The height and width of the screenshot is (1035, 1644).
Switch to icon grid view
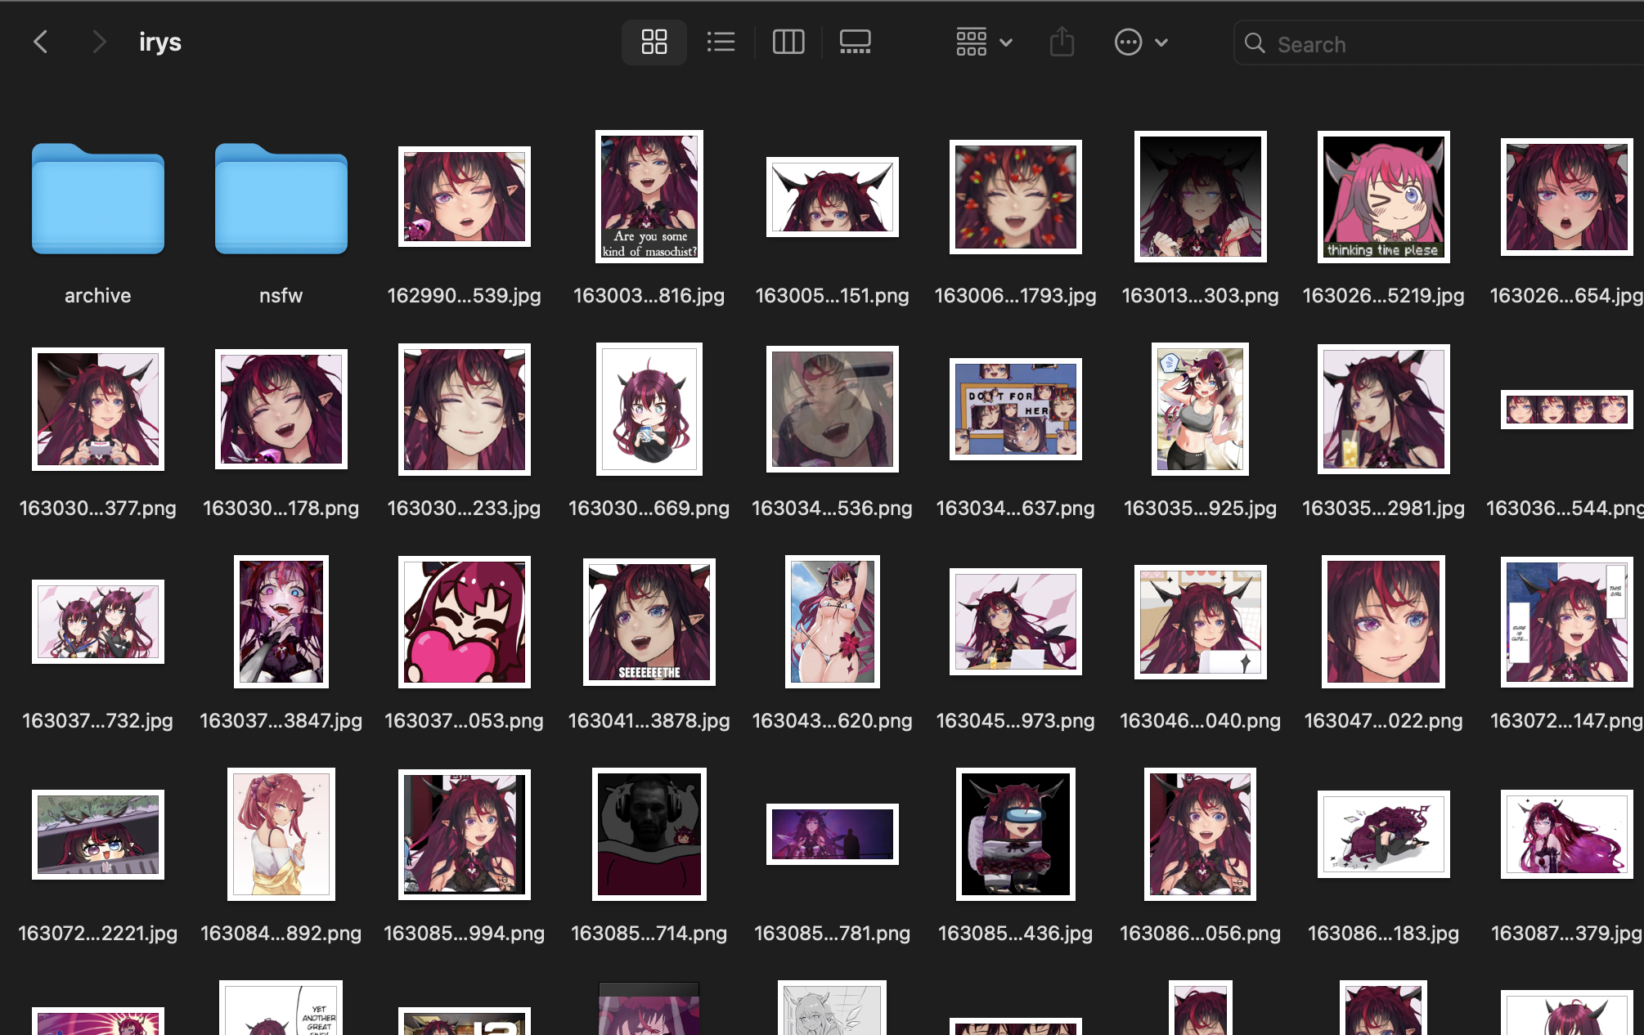654,42
